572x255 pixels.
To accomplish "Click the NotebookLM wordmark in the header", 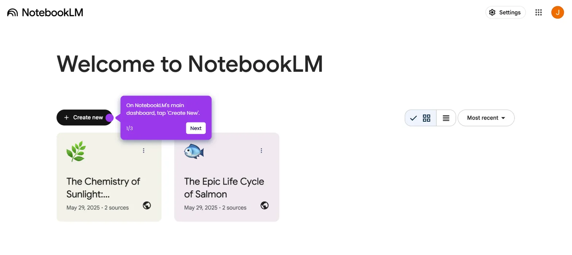I will click(52, 13).
